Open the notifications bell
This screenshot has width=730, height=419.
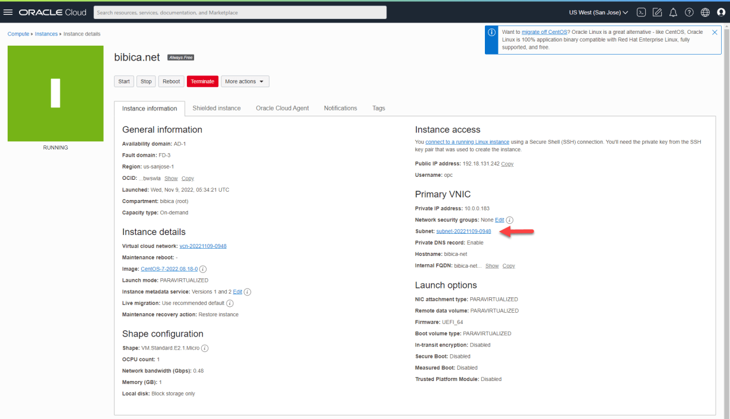pyautogui.click(x=673, y=12)
